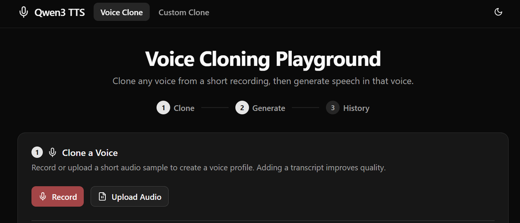Start recording with the red Record button
This screenshot has width=520, height=223.
click(58, 197)
